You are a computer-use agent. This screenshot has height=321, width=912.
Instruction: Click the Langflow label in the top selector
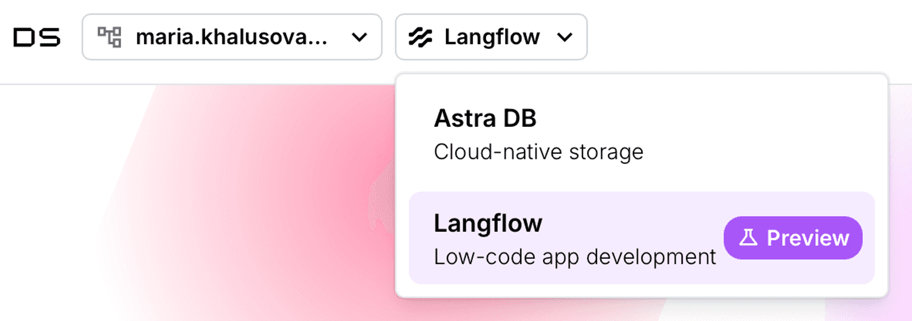[x=492, y=37]
